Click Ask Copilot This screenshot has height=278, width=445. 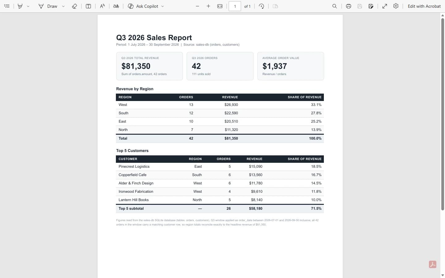pyautogui.click(x=143, y=6)
